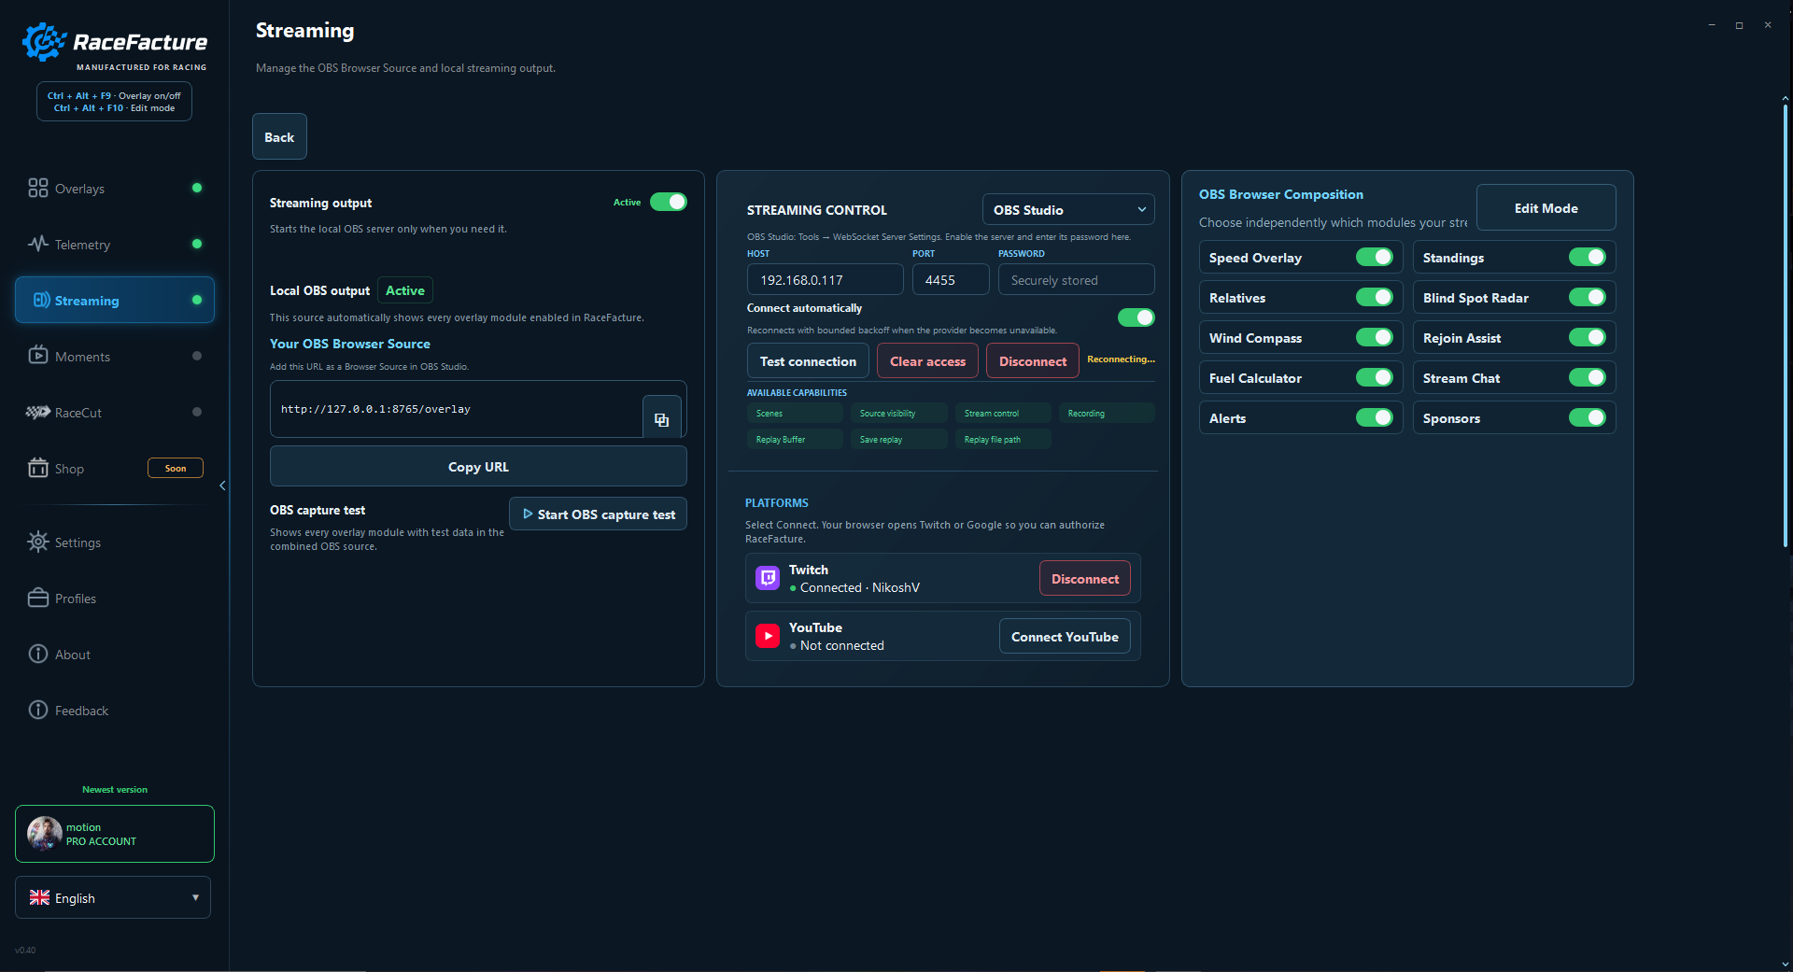This screenshot has width=1793, height=972.
Task: Click the YouTube platform icon
Action: tap(768, 636)
